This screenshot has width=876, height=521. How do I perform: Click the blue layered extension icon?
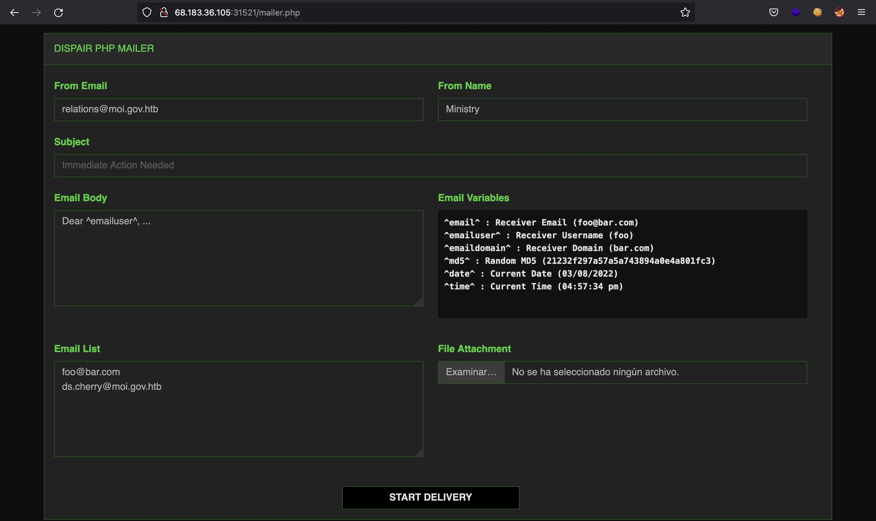(x=795, y=12)
